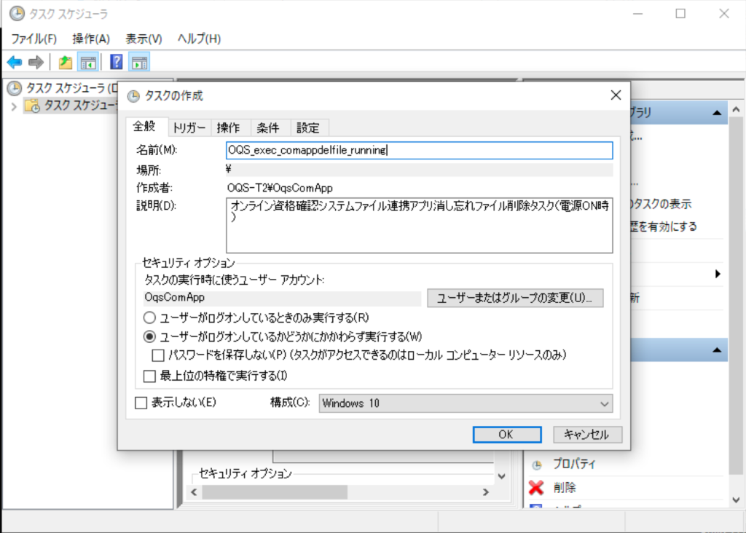Click the forward arrow toolbar icon
The image size is (746, 533).
[x=36, y=62]
